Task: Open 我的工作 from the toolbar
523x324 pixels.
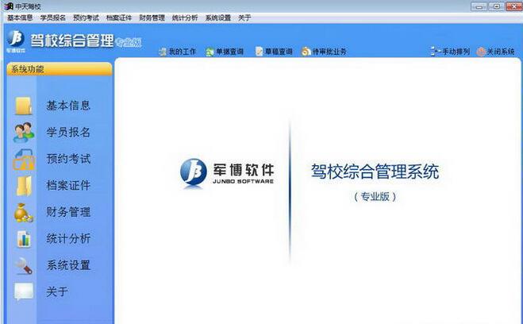Action: pos(182,52)
